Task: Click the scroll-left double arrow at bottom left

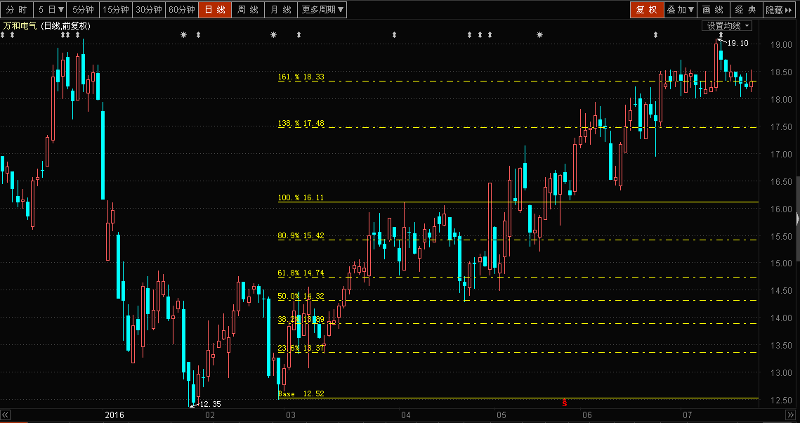Action: 6,415
